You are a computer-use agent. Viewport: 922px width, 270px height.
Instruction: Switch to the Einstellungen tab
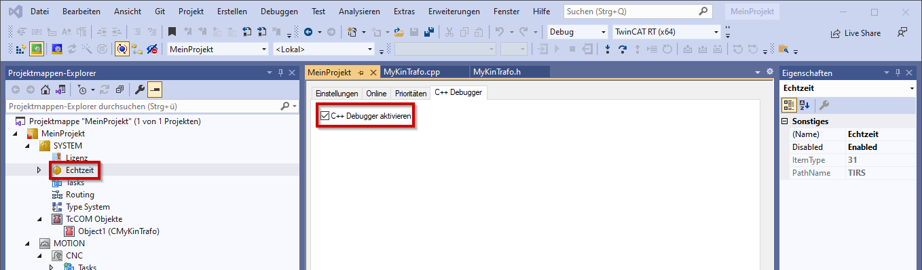click(x=337, y=93)
